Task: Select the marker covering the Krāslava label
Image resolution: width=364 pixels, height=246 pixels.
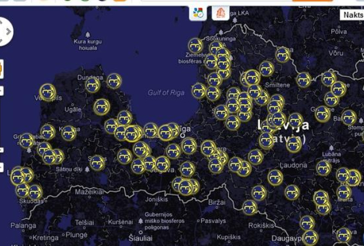Action: (344, 235)
